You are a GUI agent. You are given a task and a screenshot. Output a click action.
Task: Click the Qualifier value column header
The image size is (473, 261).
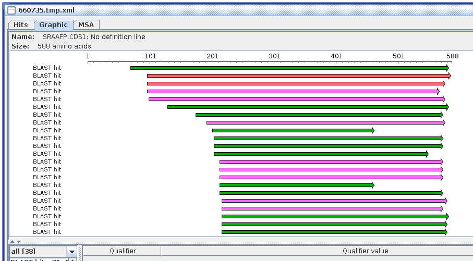tap(365, 251)
